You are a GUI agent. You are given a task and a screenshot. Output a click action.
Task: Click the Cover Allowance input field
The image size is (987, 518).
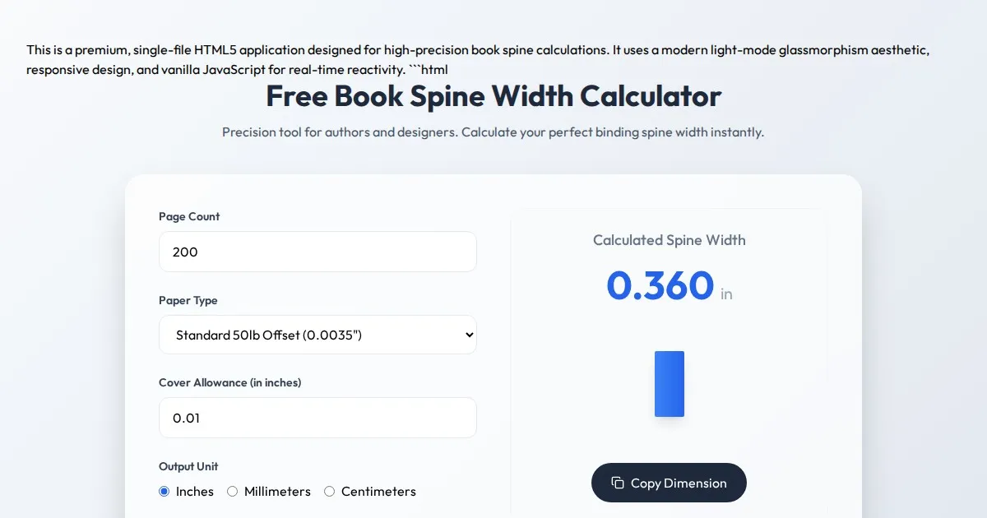pyautogui.click(x=317, y=418)
